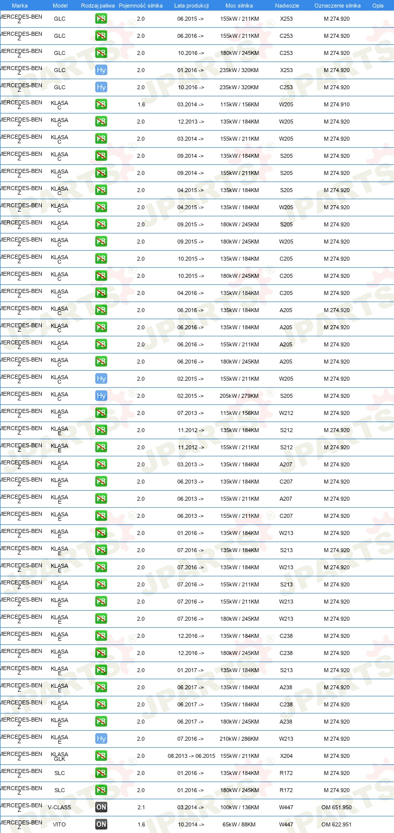Click the ON diesel icon in VITO row
Screen dimensions: 394x833
pos(101,825)
